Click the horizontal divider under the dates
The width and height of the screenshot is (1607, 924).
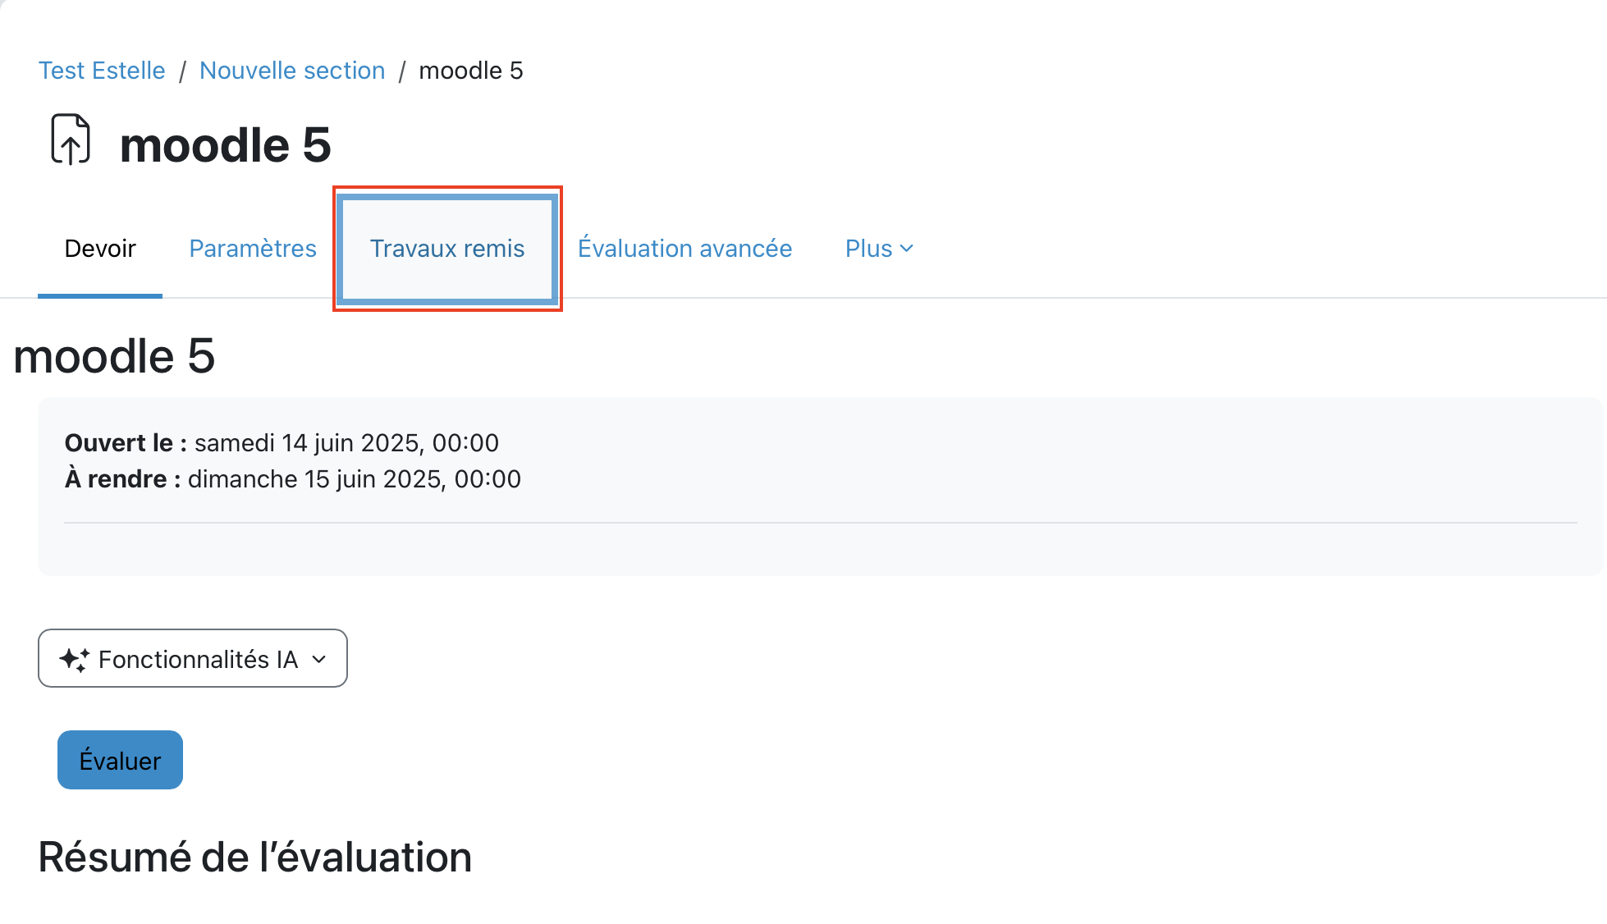(820, 523)
